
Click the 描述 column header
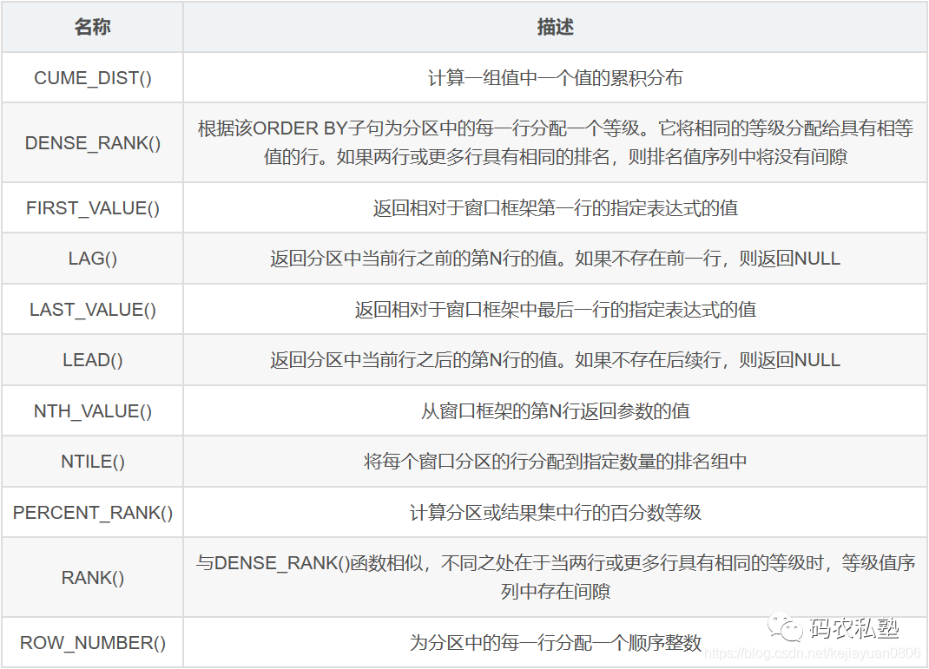tap(555, 27)
